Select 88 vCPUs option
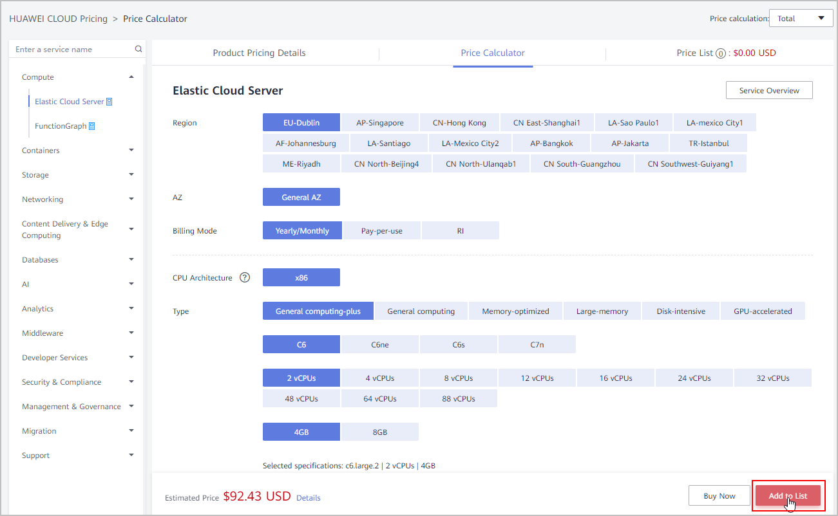This screenshot has width=838, height=516. click(459, 399)
